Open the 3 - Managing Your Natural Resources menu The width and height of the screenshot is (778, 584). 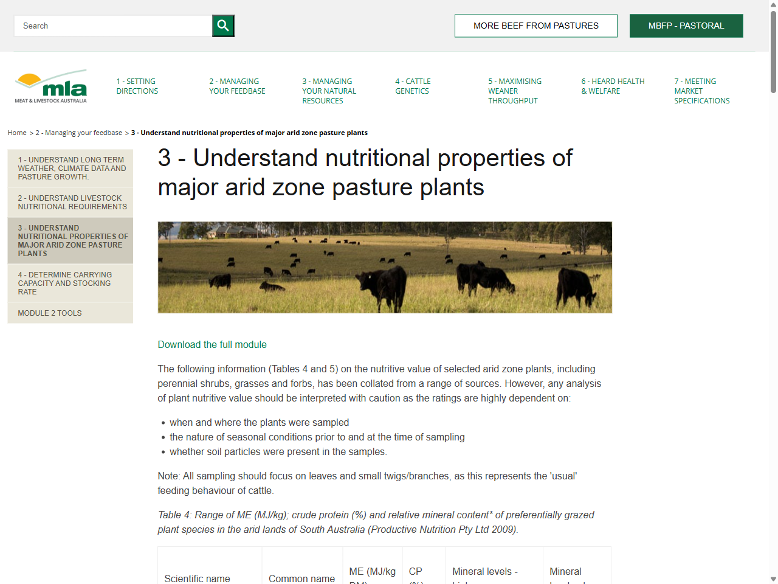(x=329, y=91)
